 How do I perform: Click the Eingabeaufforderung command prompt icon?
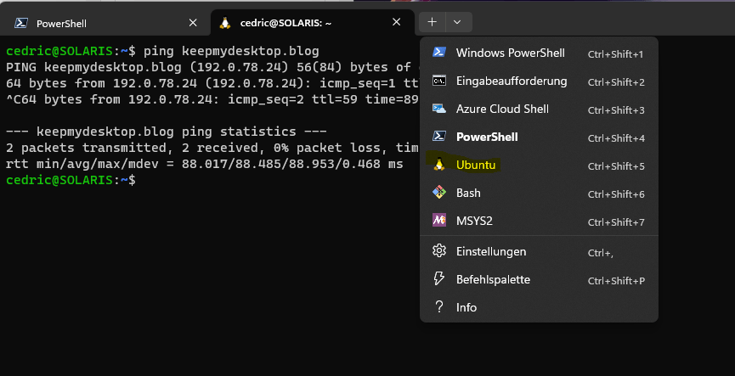439,81
